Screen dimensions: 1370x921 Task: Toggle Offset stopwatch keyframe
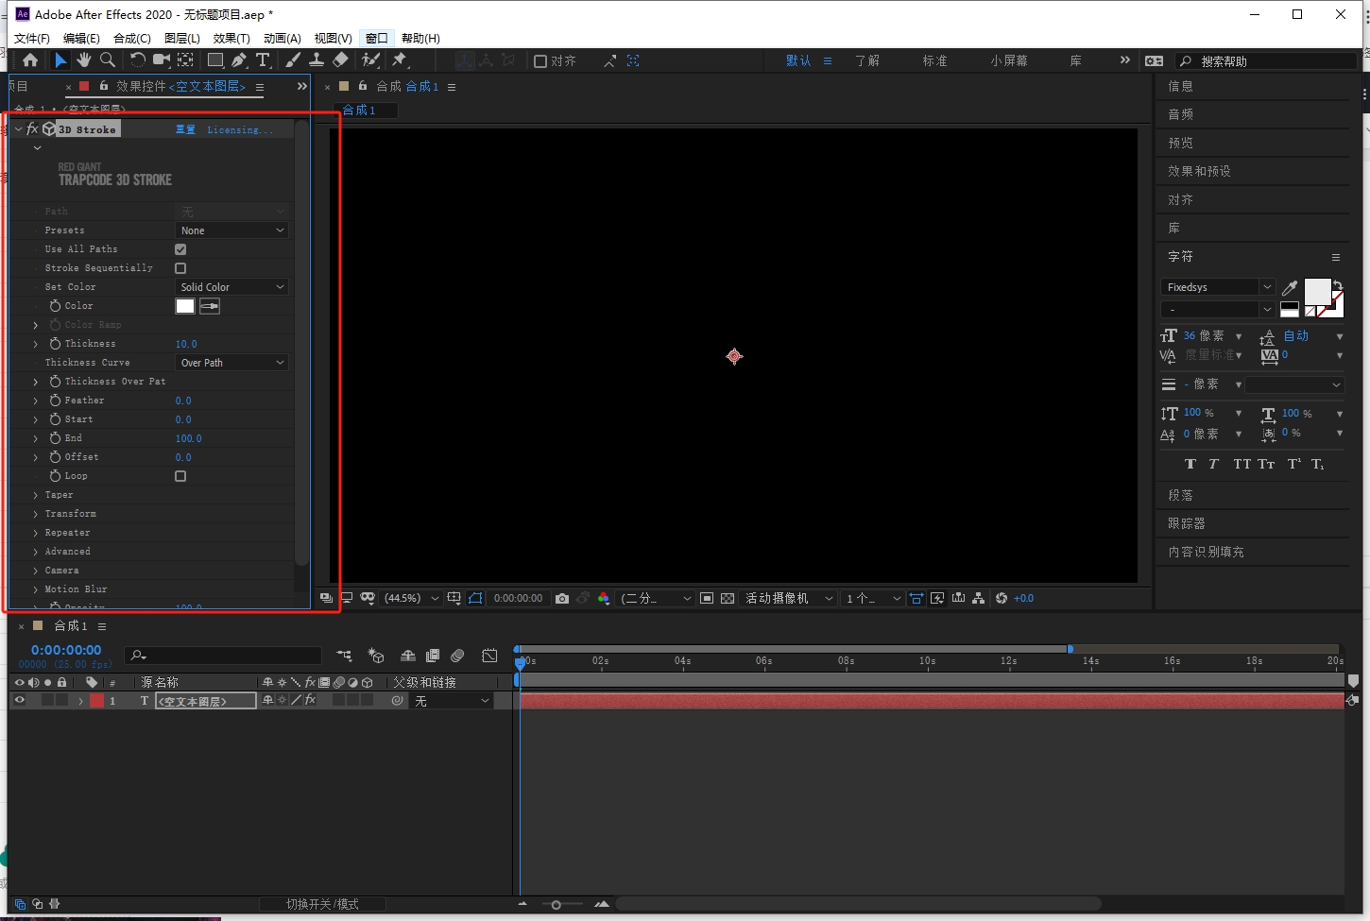click(55, 457)
